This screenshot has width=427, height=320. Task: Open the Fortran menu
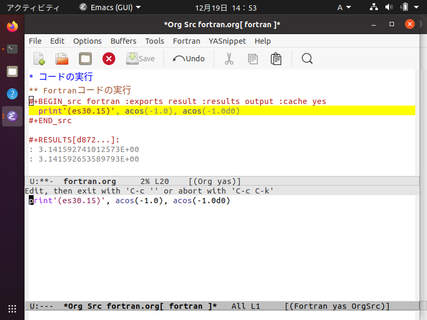[x=186, y=41]
